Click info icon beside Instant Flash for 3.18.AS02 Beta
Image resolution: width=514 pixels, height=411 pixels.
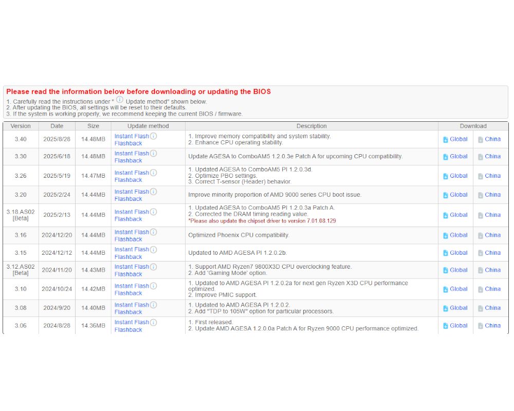(154, 212)
